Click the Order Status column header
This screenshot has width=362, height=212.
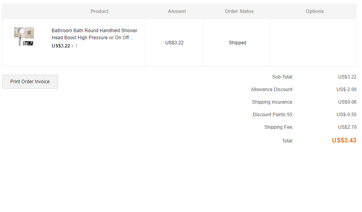[x=239, y=11]
